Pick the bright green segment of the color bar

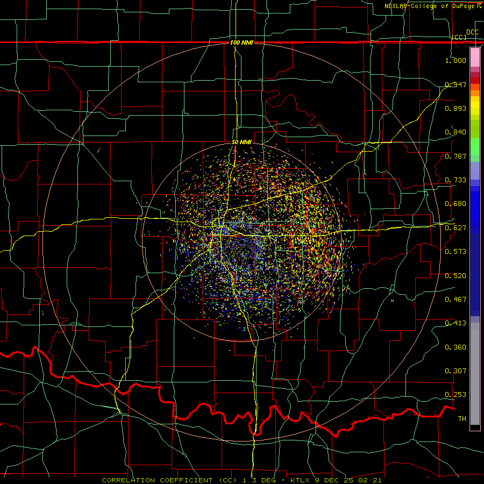coord(475,147)
